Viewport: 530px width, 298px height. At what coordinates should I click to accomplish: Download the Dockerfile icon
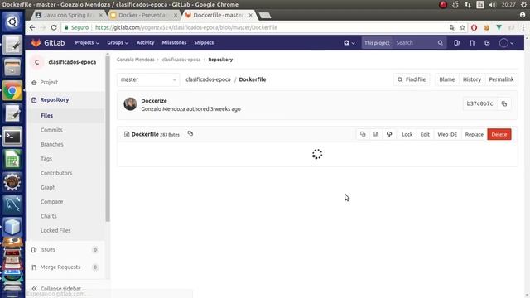point(389,134)
